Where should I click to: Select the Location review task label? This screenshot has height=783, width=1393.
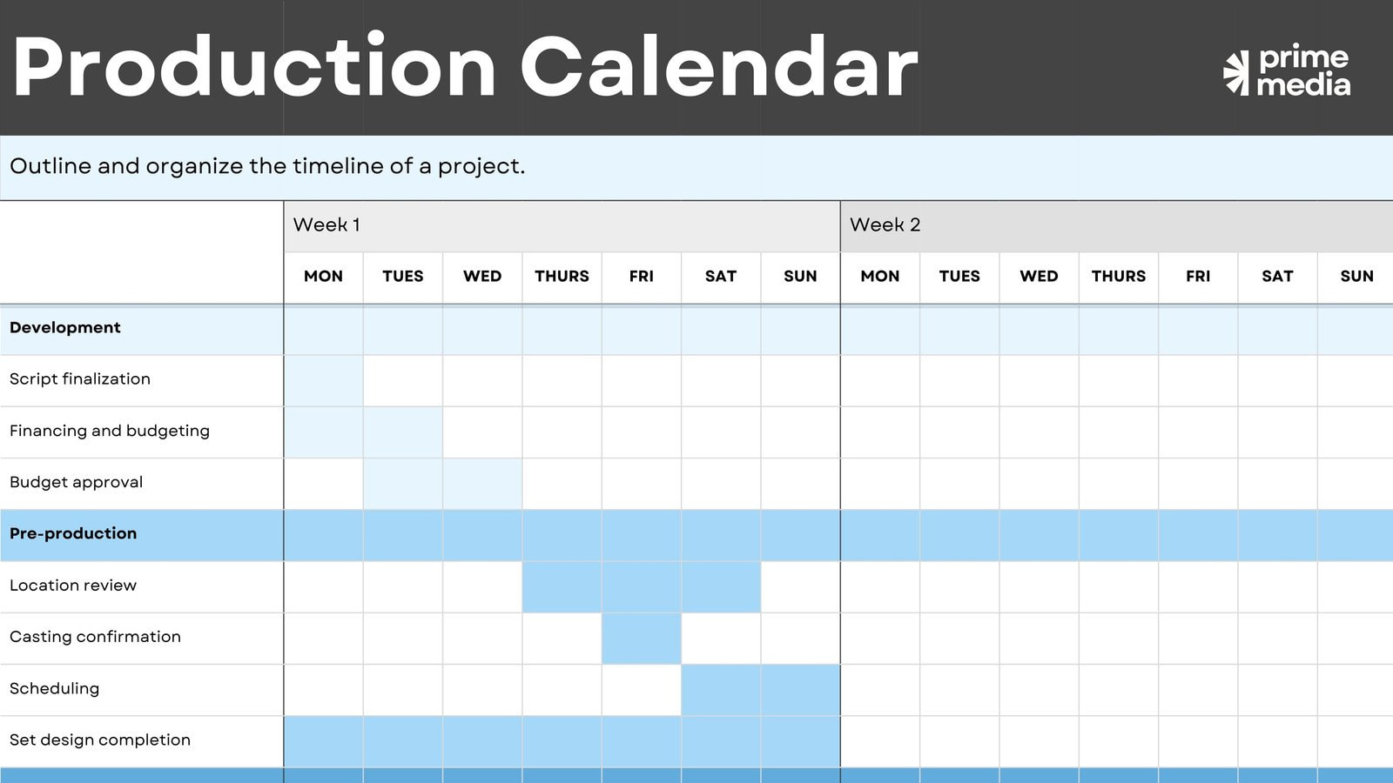[73, 586]
